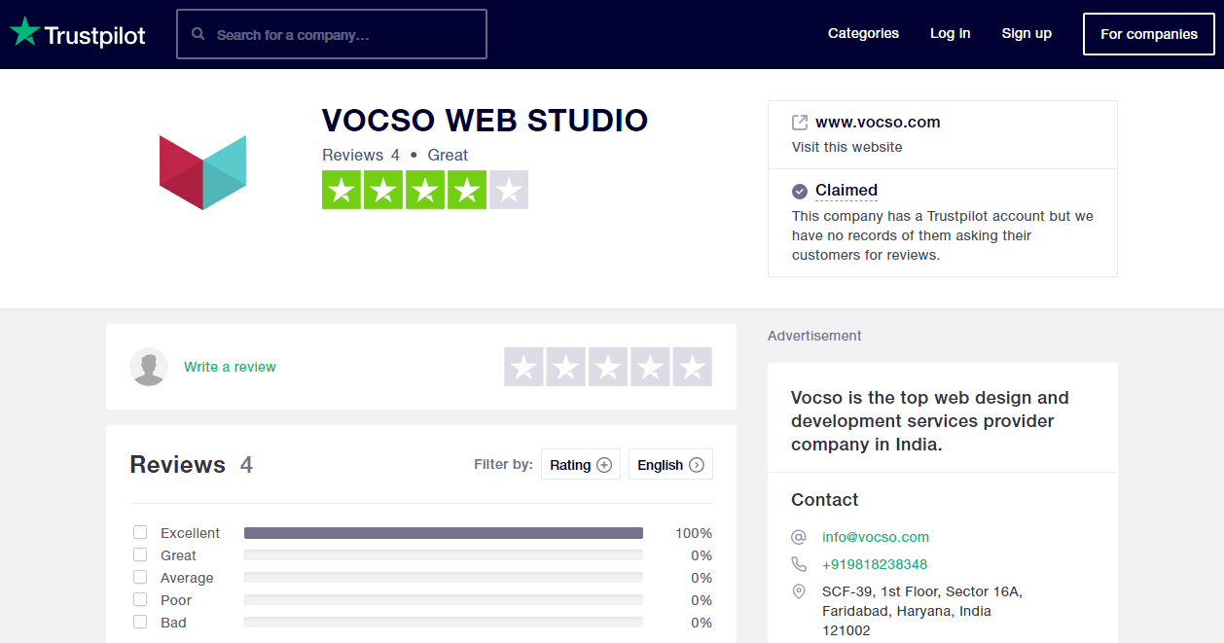
Task: Click the VOCSO WEB STUDIO heading
Action: 485,121
